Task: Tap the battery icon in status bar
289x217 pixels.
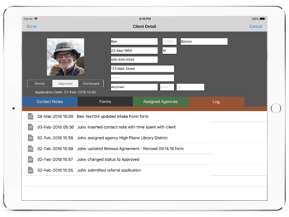Action: (x=262, y=19)
